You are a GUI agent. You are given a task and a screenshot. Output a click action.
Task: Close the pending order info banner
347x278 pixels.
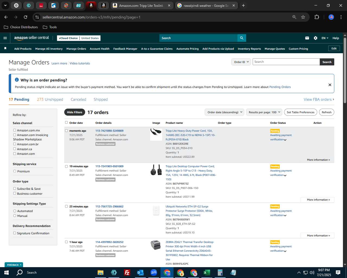pyautogui.click(x=330, y=85)
